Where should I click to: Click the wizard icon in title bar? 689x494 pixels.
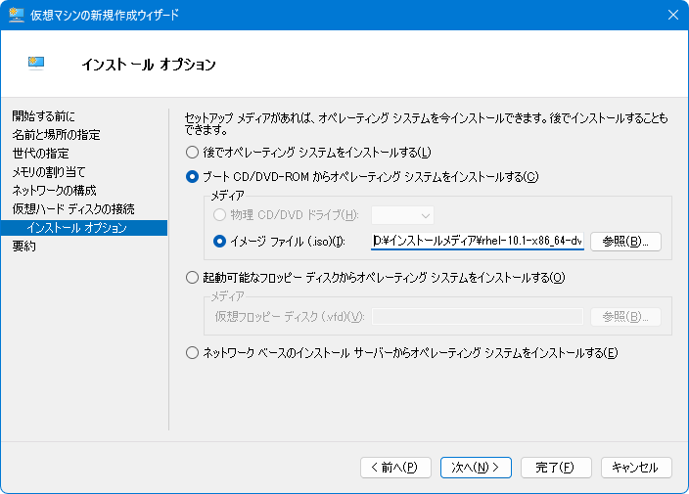coord(17,15)
